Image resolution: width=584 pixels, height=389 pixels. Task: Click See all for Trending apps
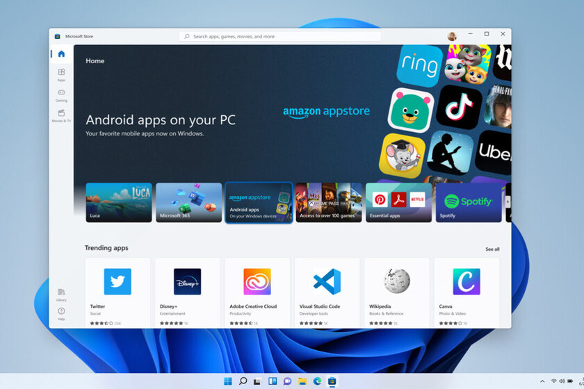492,249
